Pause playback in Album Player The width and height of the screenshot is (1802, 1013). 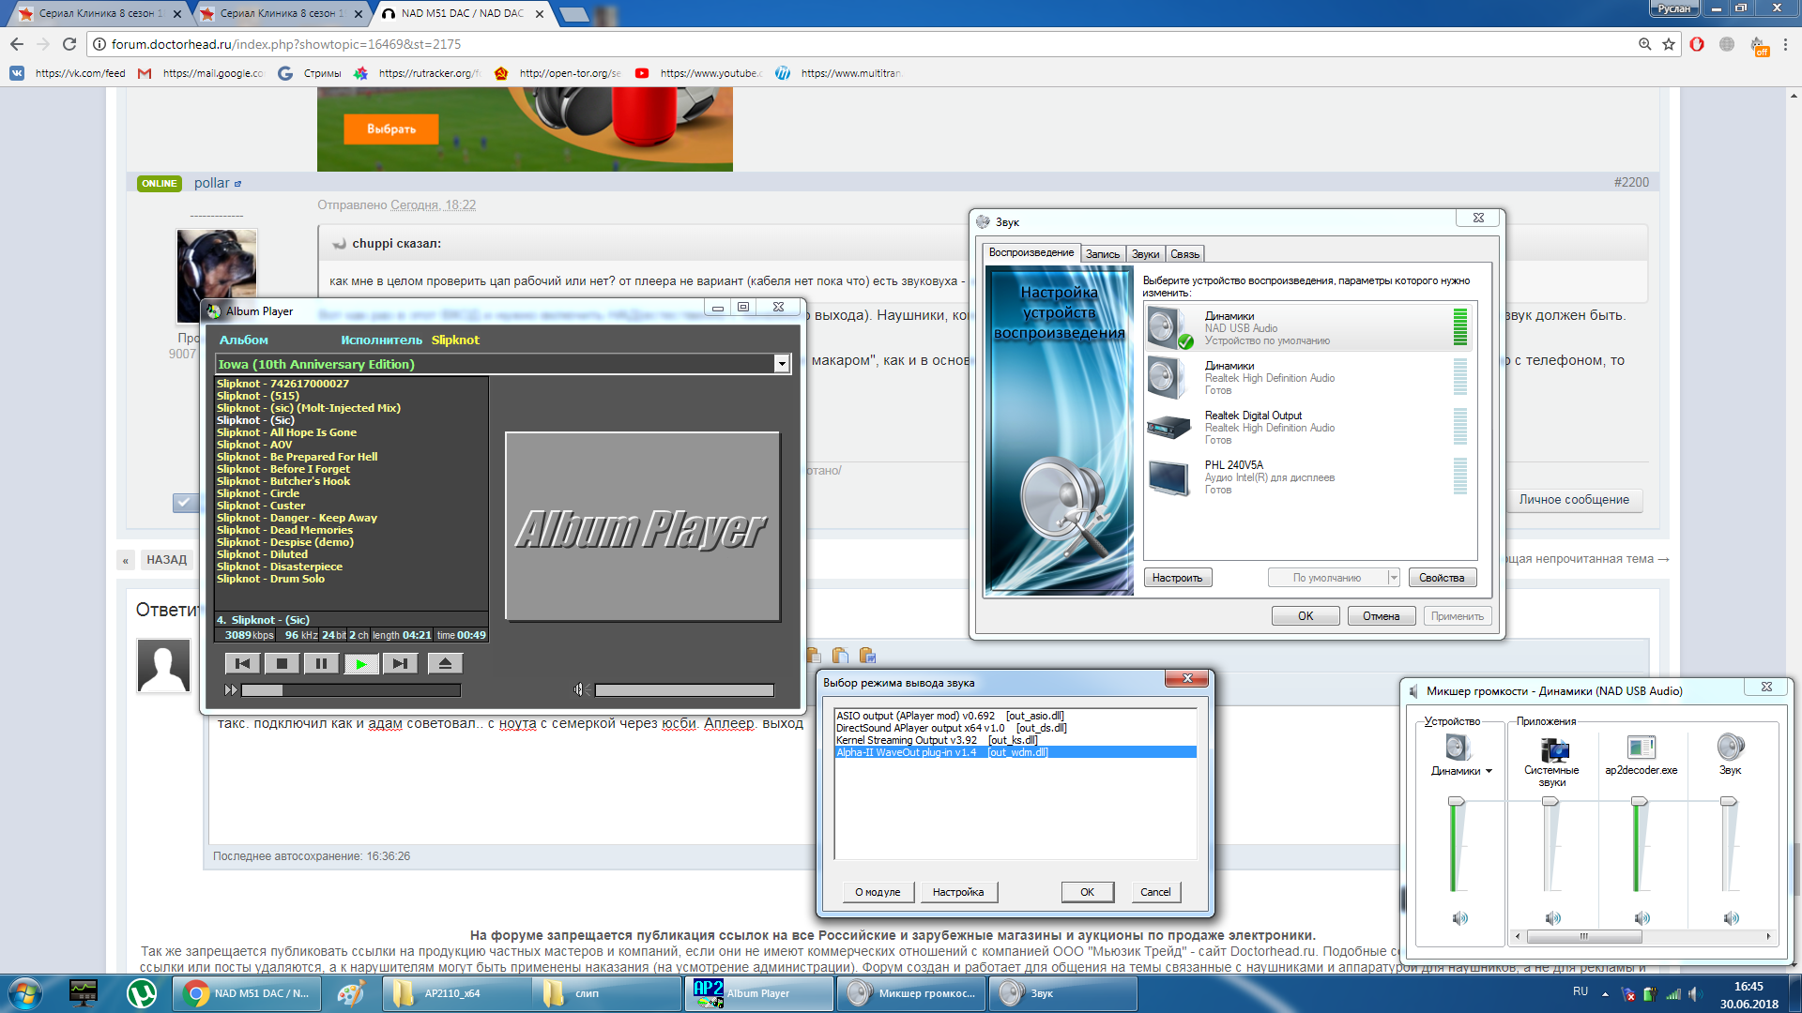click(x=321, y=664)
